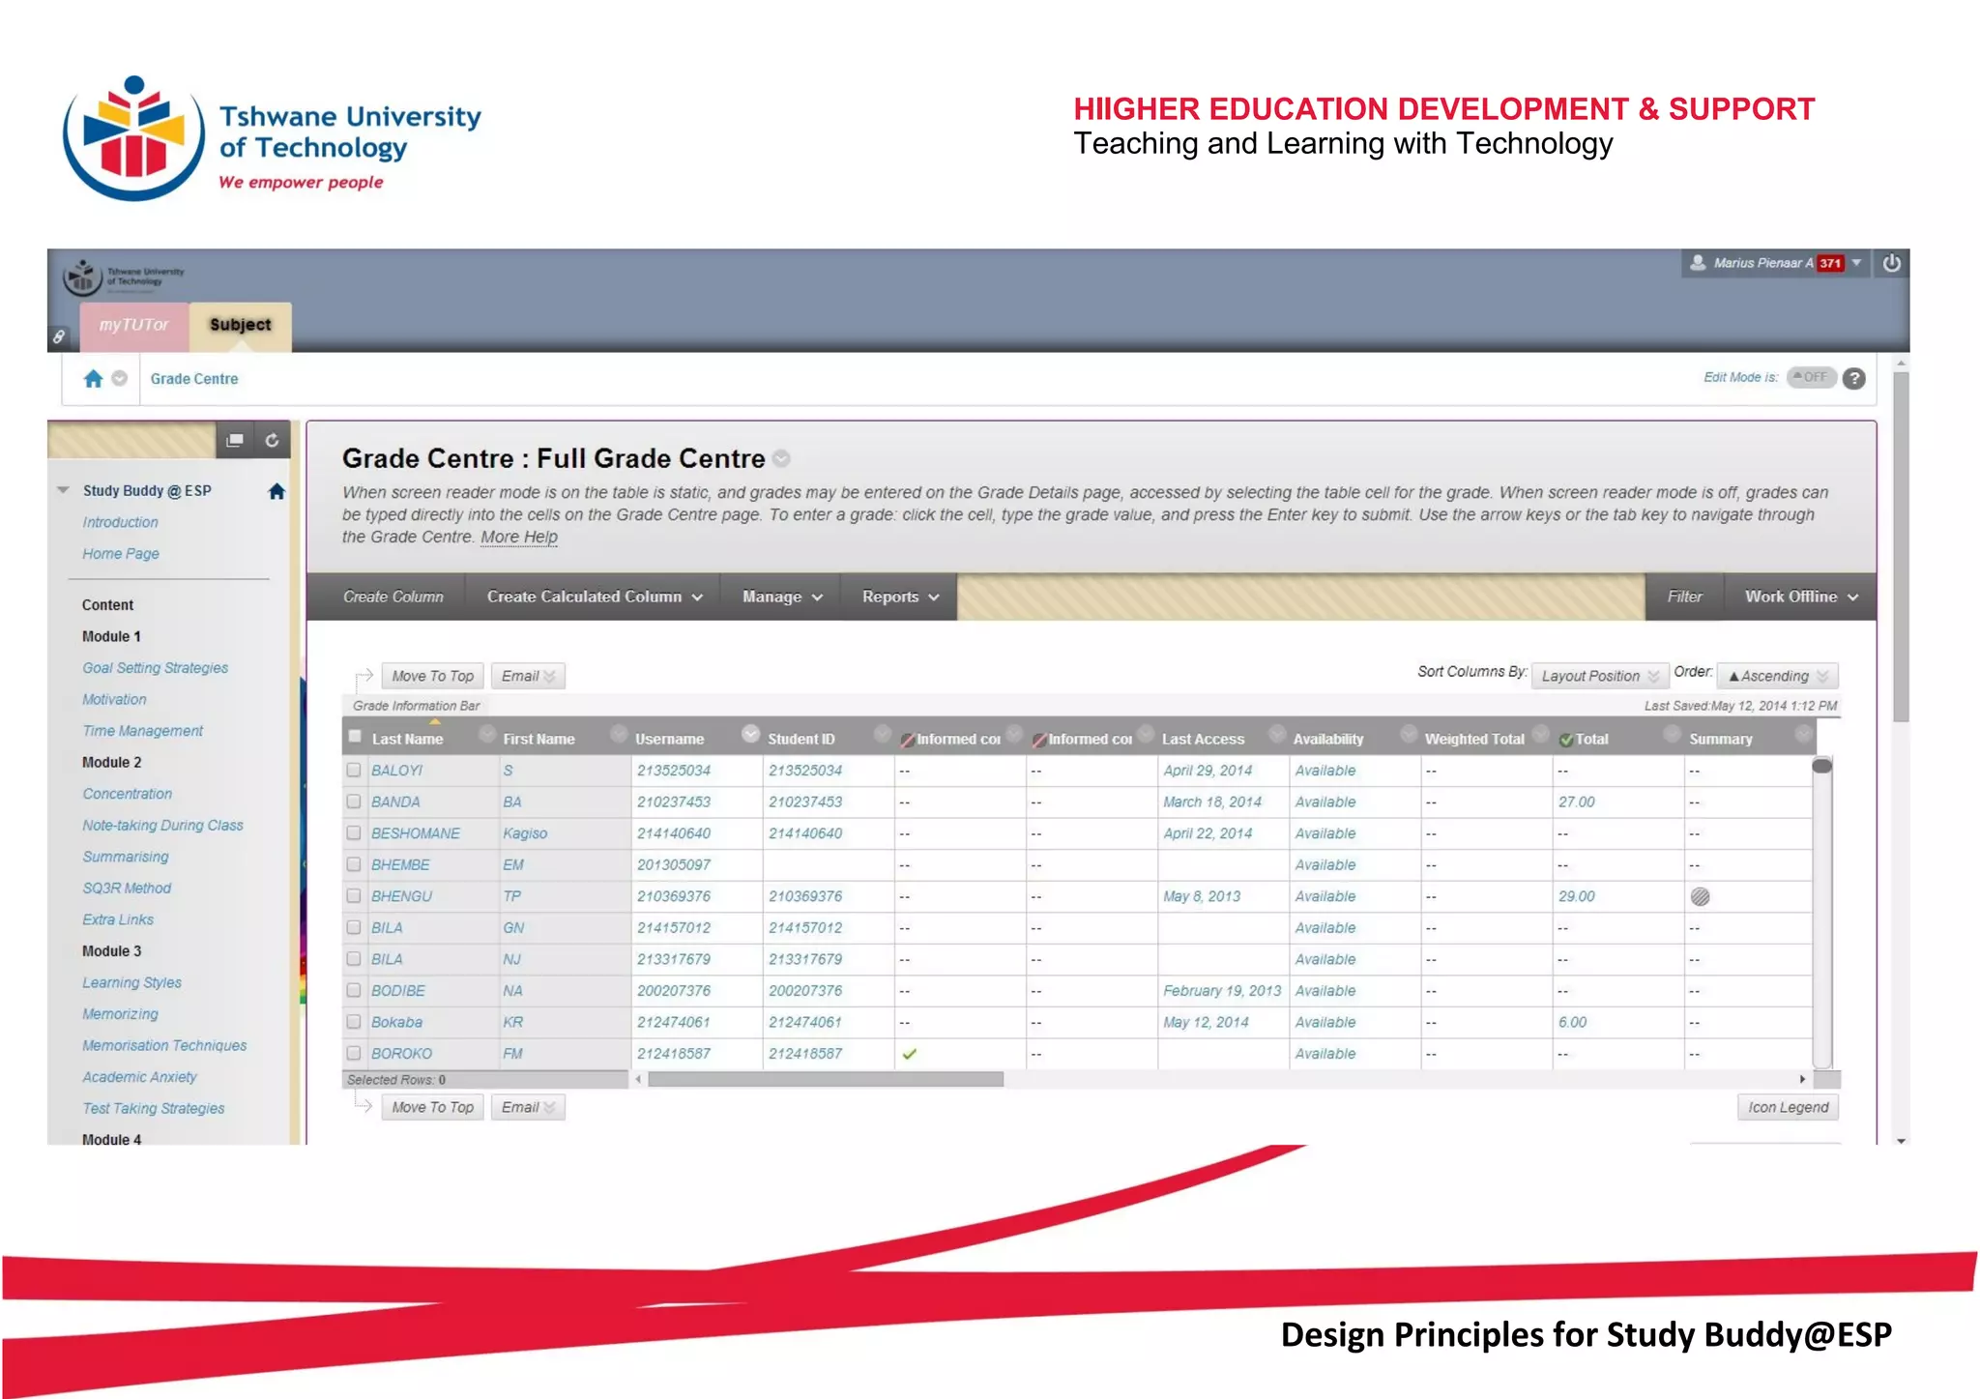This screenshot has height=1399, width=1980.
Task: Follow the More Help link
Action: 519,538
